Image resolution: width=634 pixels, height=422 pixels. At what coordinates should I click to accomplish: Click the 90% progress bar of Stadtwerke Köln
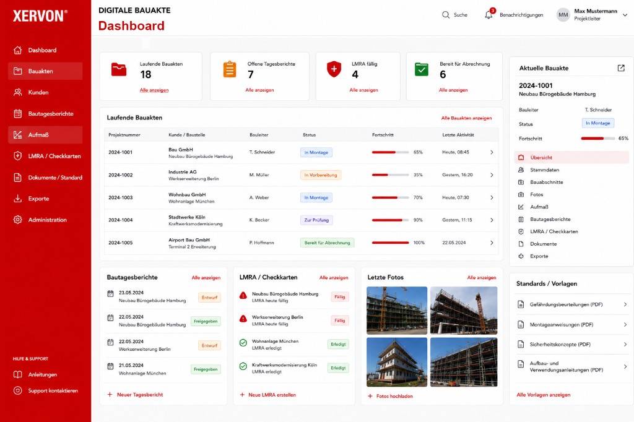(x=390, y=220)
